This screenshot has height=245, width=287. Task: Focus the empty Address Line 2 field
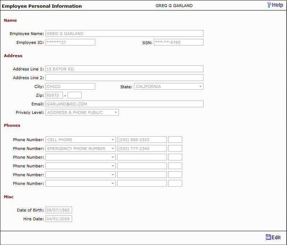(x=124, y=78)
